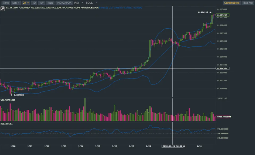The image size is (255, 155).
Task: Switch to the 1D timeframe
Action: pyautogui.click(x=34, y=3)
